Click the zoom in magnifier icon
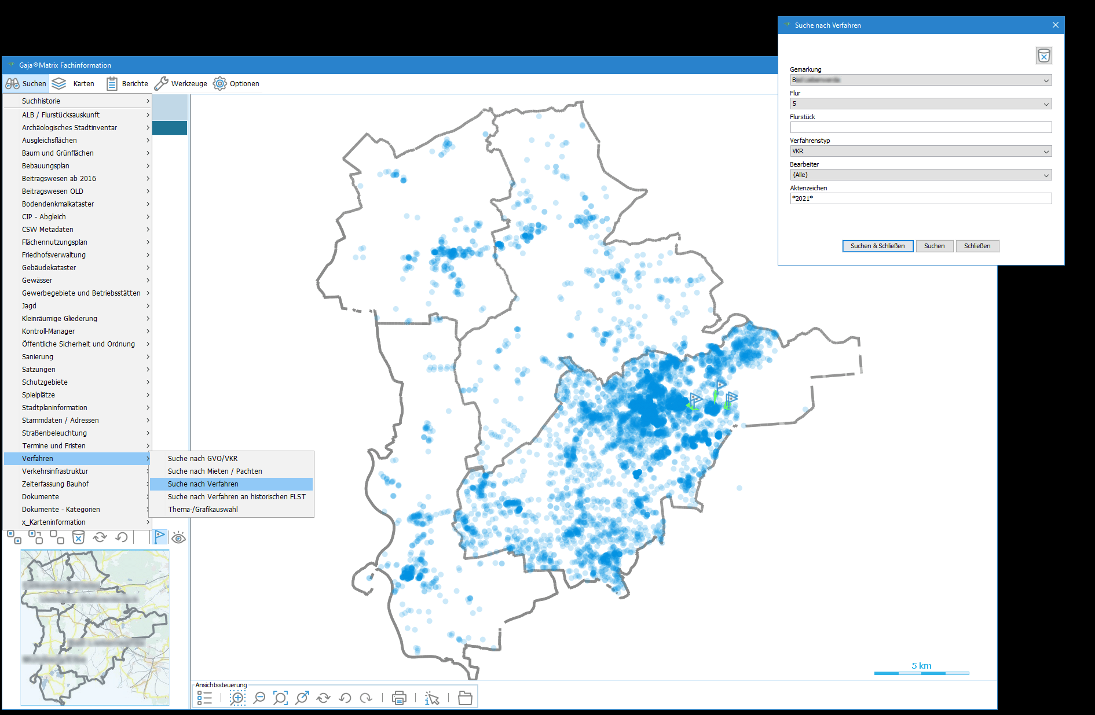 pyautogui.click(x=237, y=698)
